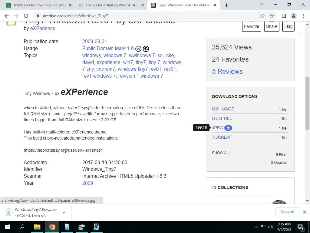Image resolution: width=310 pixels, height=233 pixels.
Task: Open the browser side panel
Action: [284, 16]
